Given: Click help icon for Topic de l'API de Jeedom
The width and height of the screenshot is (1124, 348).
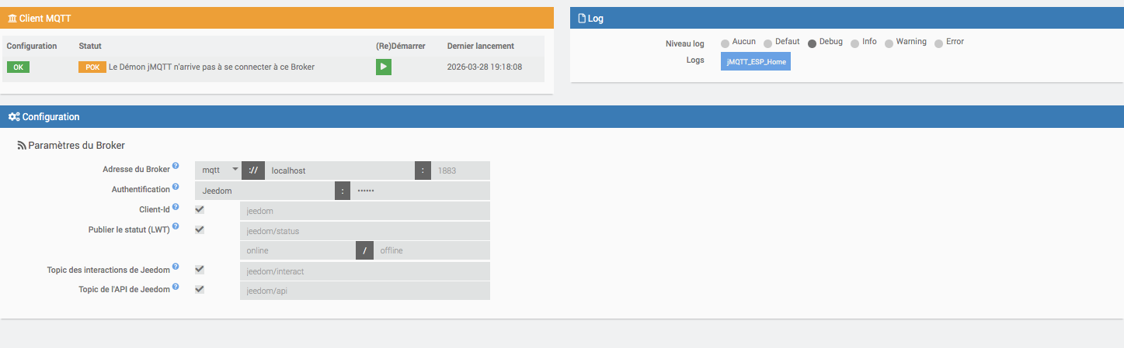Looking at the screenshot, I should 176,288.
